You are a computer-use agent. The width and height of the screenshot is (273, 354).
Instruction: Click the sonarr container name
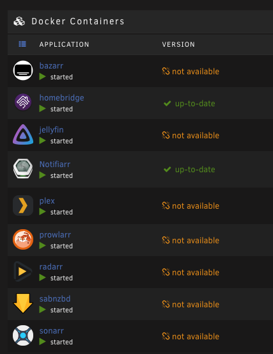[52, 331]
